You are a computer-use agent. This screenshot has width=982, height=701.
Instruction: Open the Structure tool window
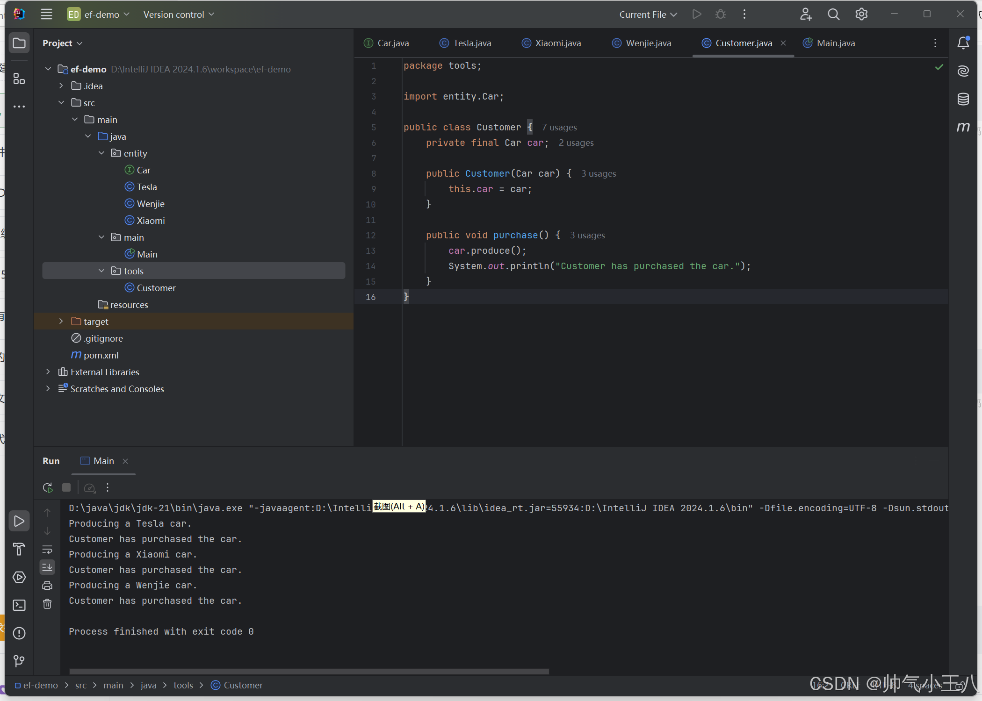(19, 79)
